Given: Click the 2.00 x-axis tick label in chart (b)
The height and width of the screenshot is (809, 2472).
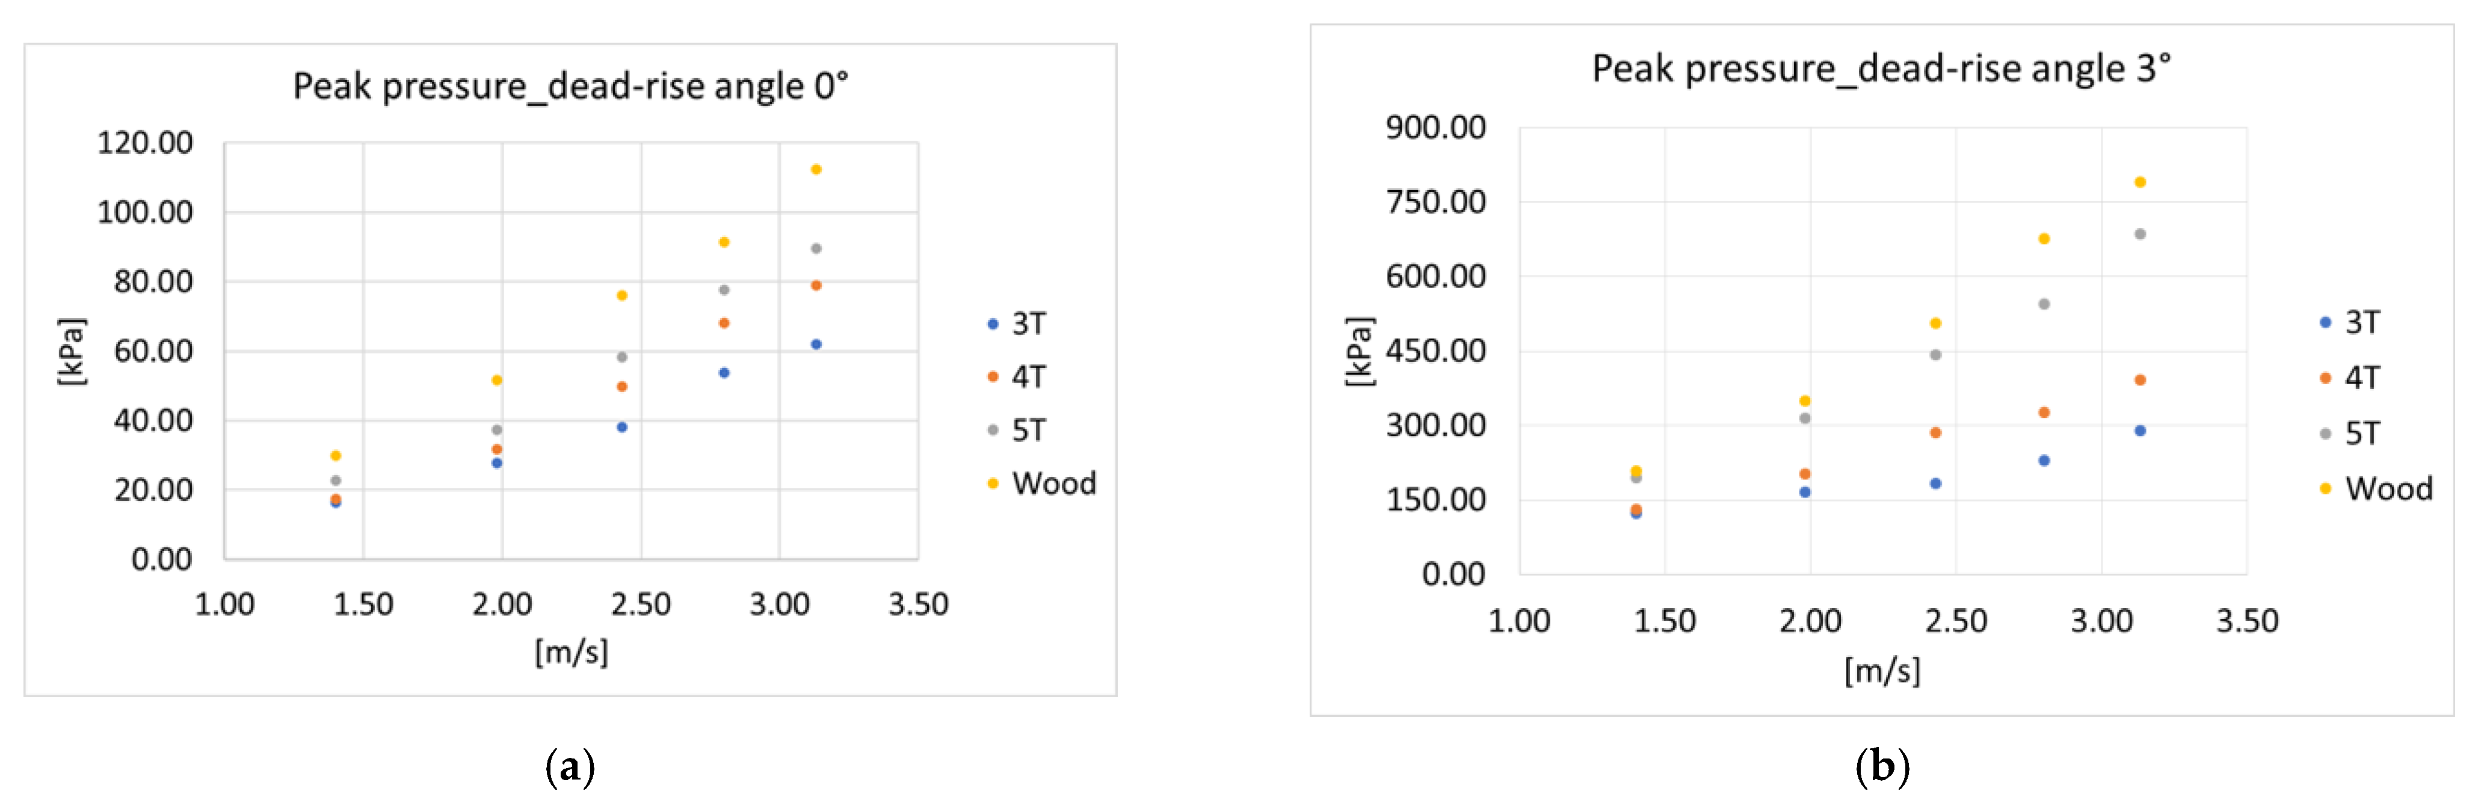Looking at the screenshot, I should [1810, 621].
